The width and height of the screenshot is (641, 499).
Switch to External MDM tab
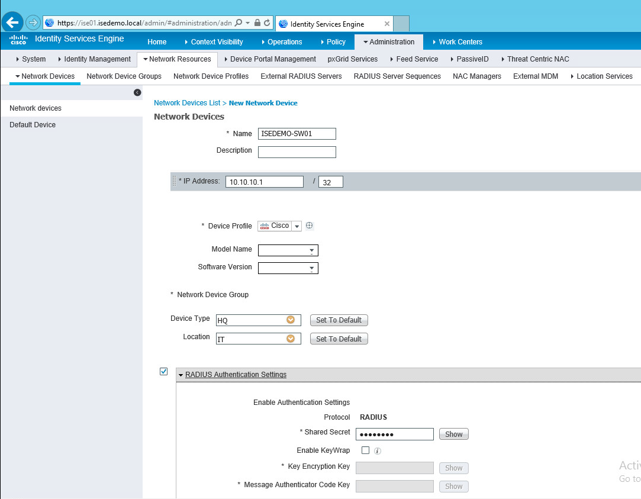point(536,76)
